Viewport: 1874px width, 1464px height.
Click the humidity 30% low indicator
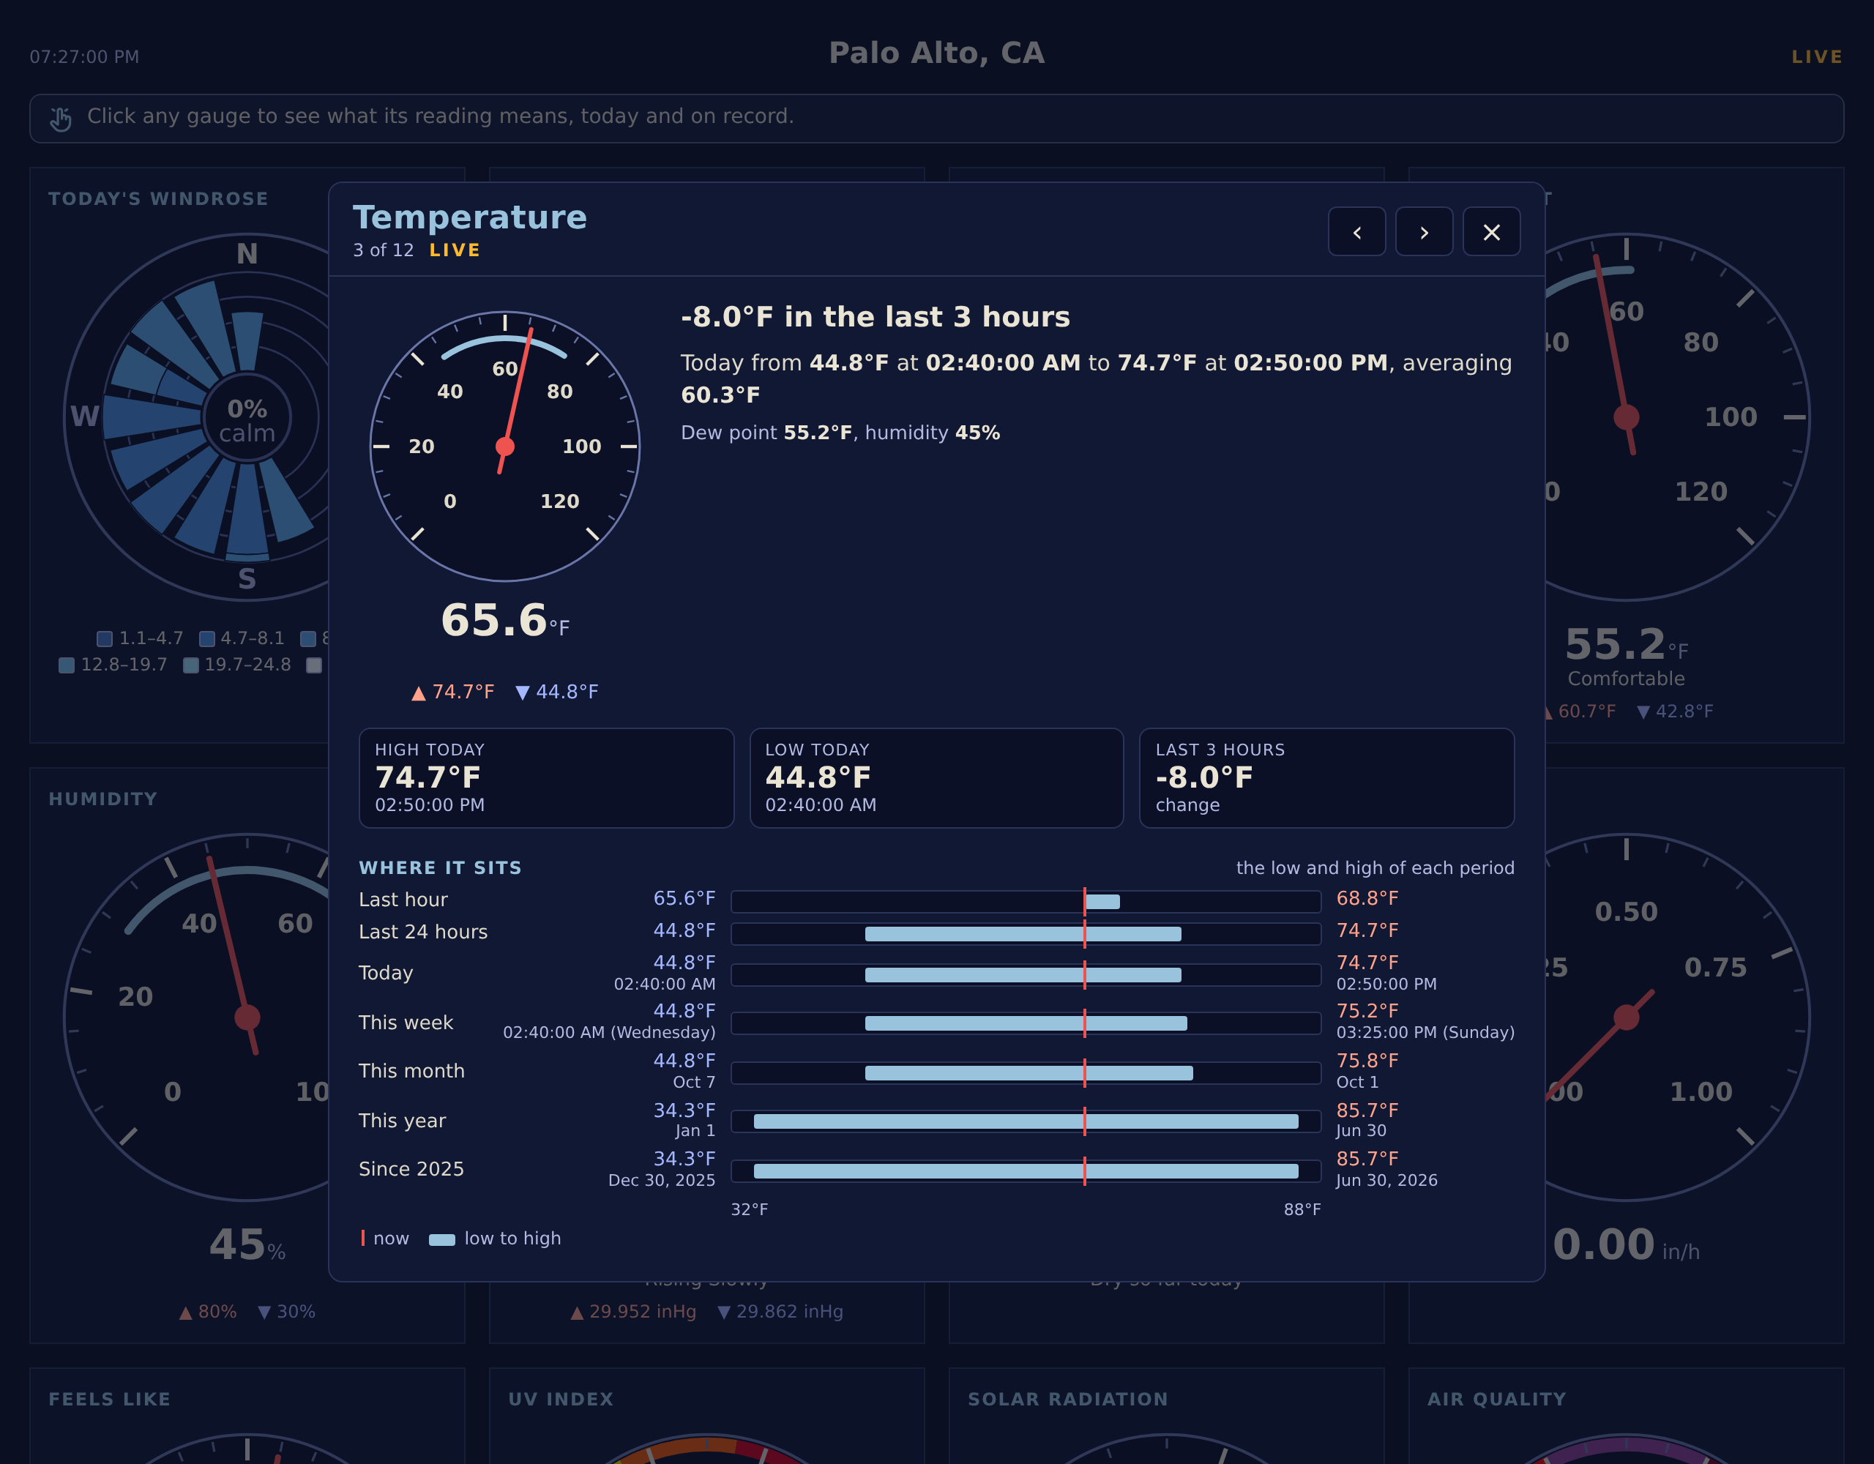[287, 1311]
